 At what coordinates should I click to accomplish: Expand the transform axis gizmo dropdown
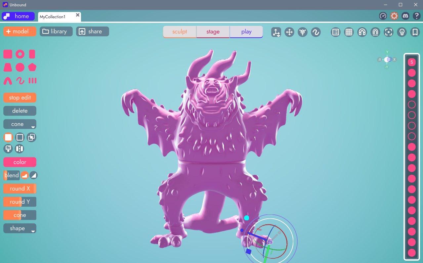pyautogui.click(x=276, y=32)
